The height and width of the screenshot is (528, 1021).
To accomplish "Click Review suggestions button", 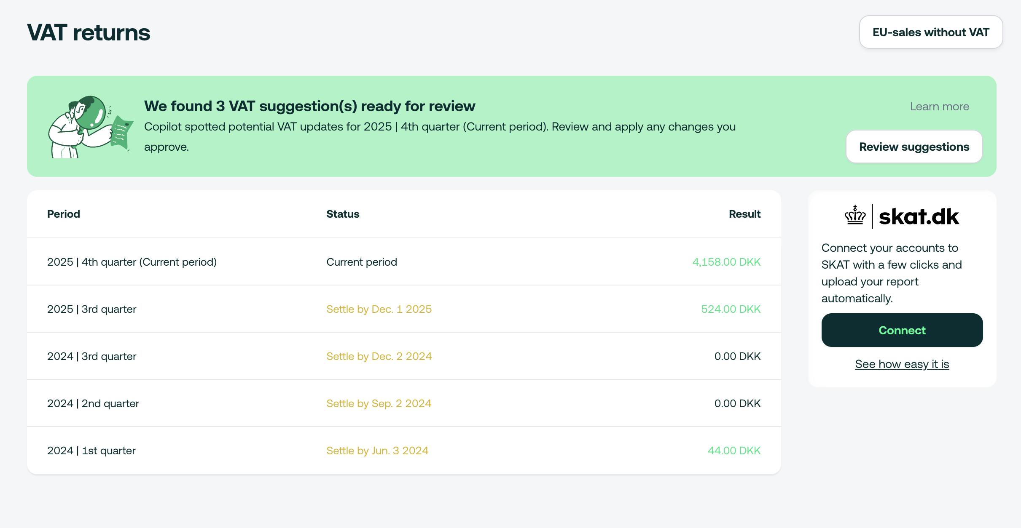I will coord(914,147).
